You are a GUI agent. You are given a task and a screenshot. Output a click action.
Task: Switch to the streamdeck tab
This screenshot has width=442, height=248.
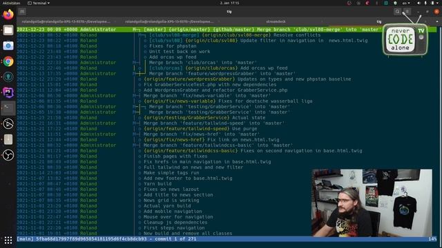coord(276,21)
